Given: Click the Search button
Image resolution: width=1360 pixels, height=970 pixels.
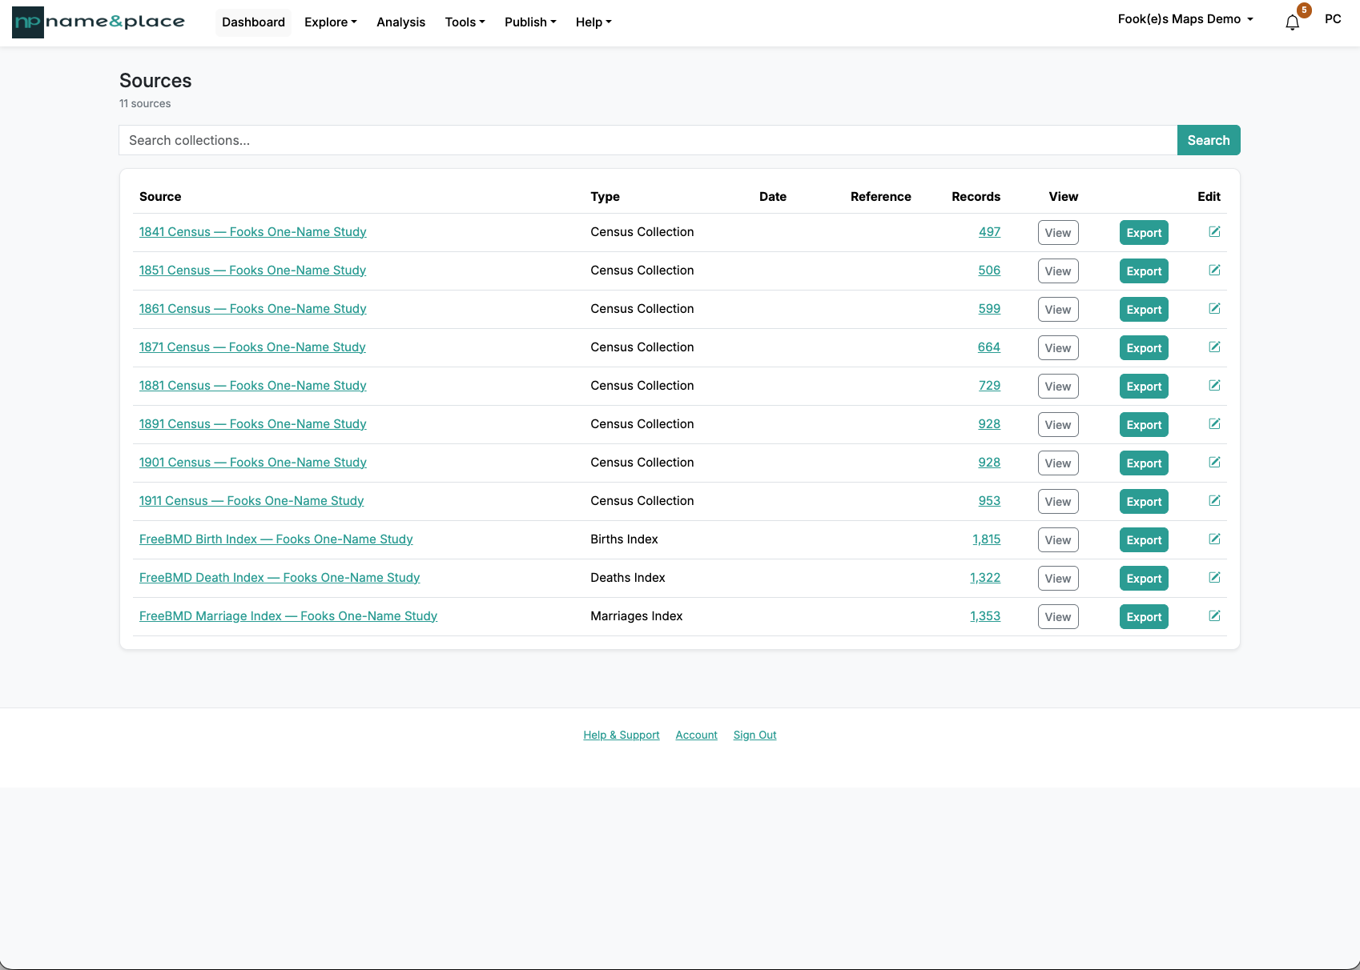Looking at the screenshot, I should pos(1209,140).
